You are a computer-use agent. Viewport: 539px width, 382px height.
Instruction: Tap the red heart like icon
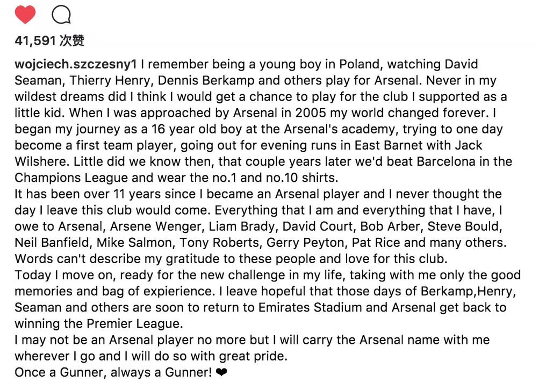25,15
